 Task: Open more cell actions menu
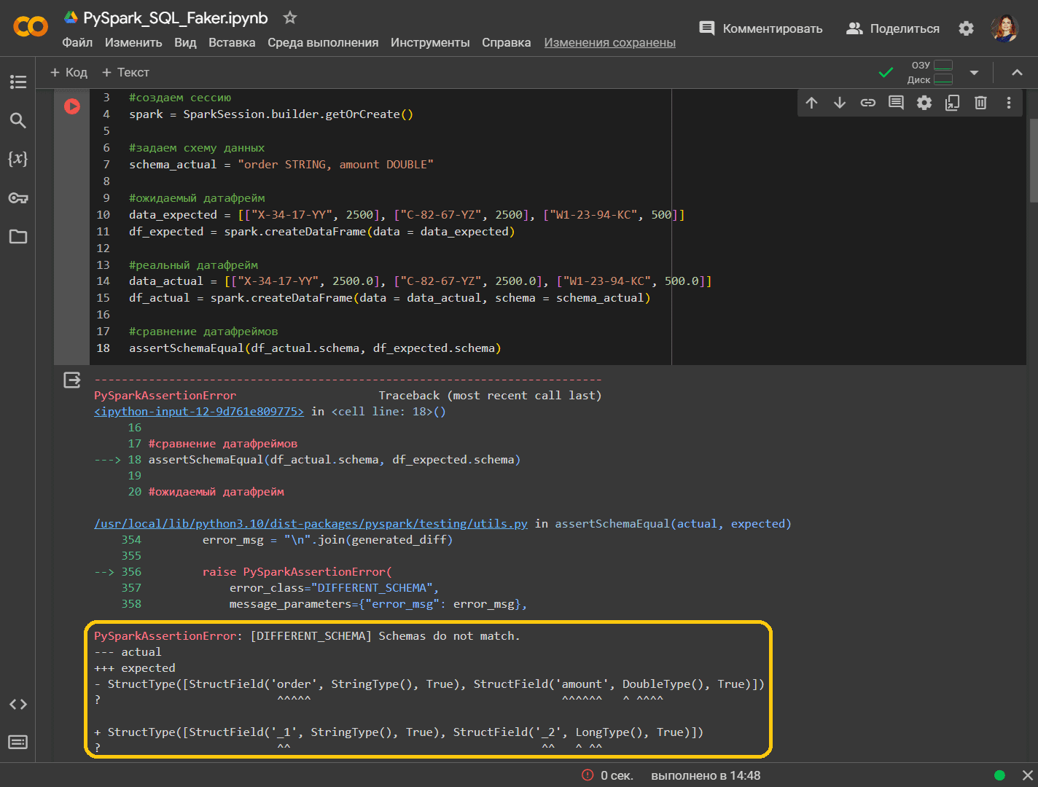pos(1009,103)
